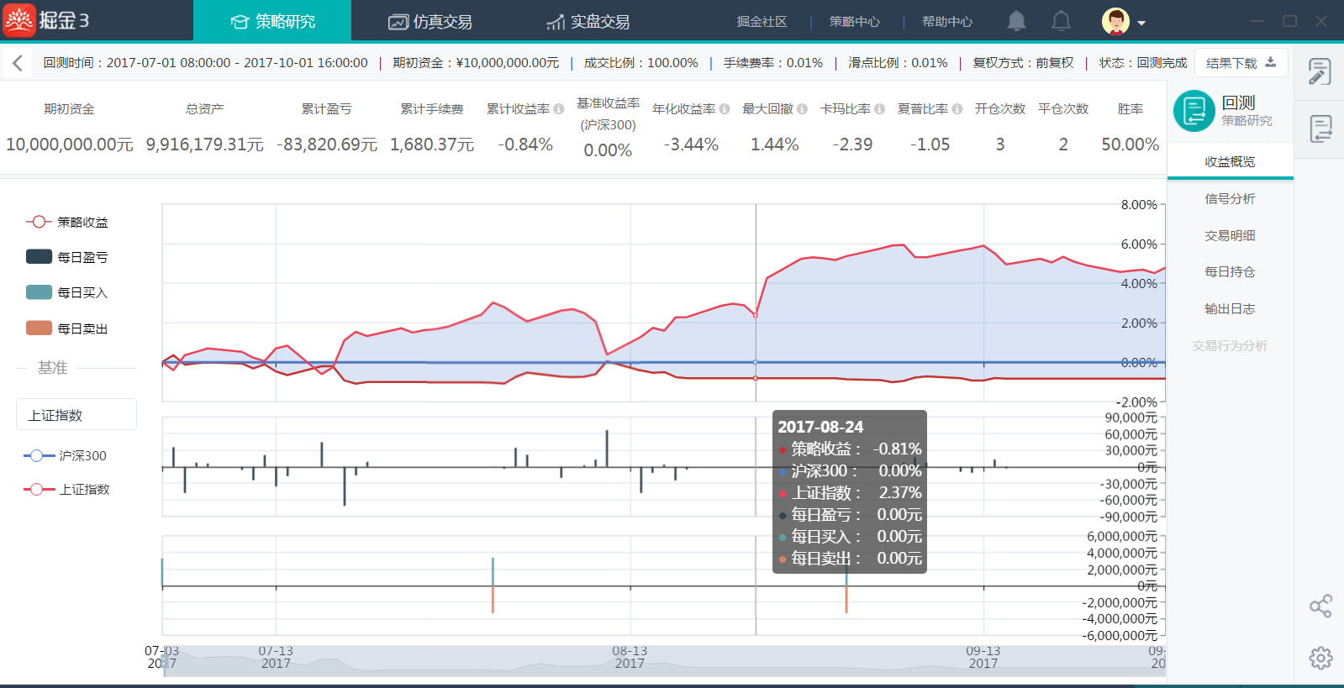Click the 状态：回测完成 text
Screen dimensions: 1344x688
tap(1143, 63)
